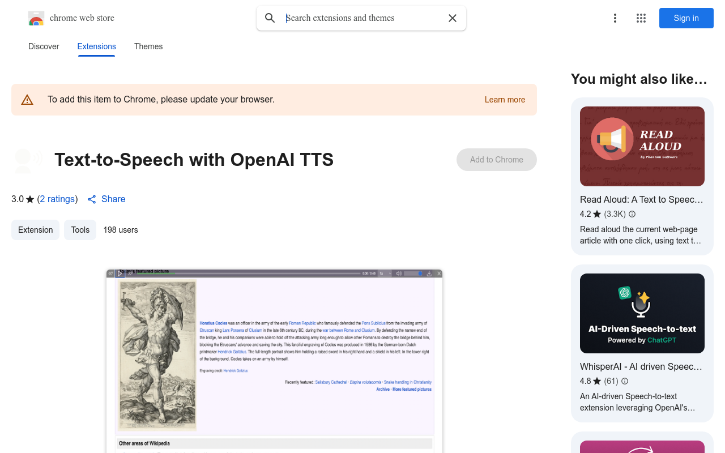The height and width of the screenshot is (453, 725).
Task: Open the extension screenshot preview
Action: 274,361
